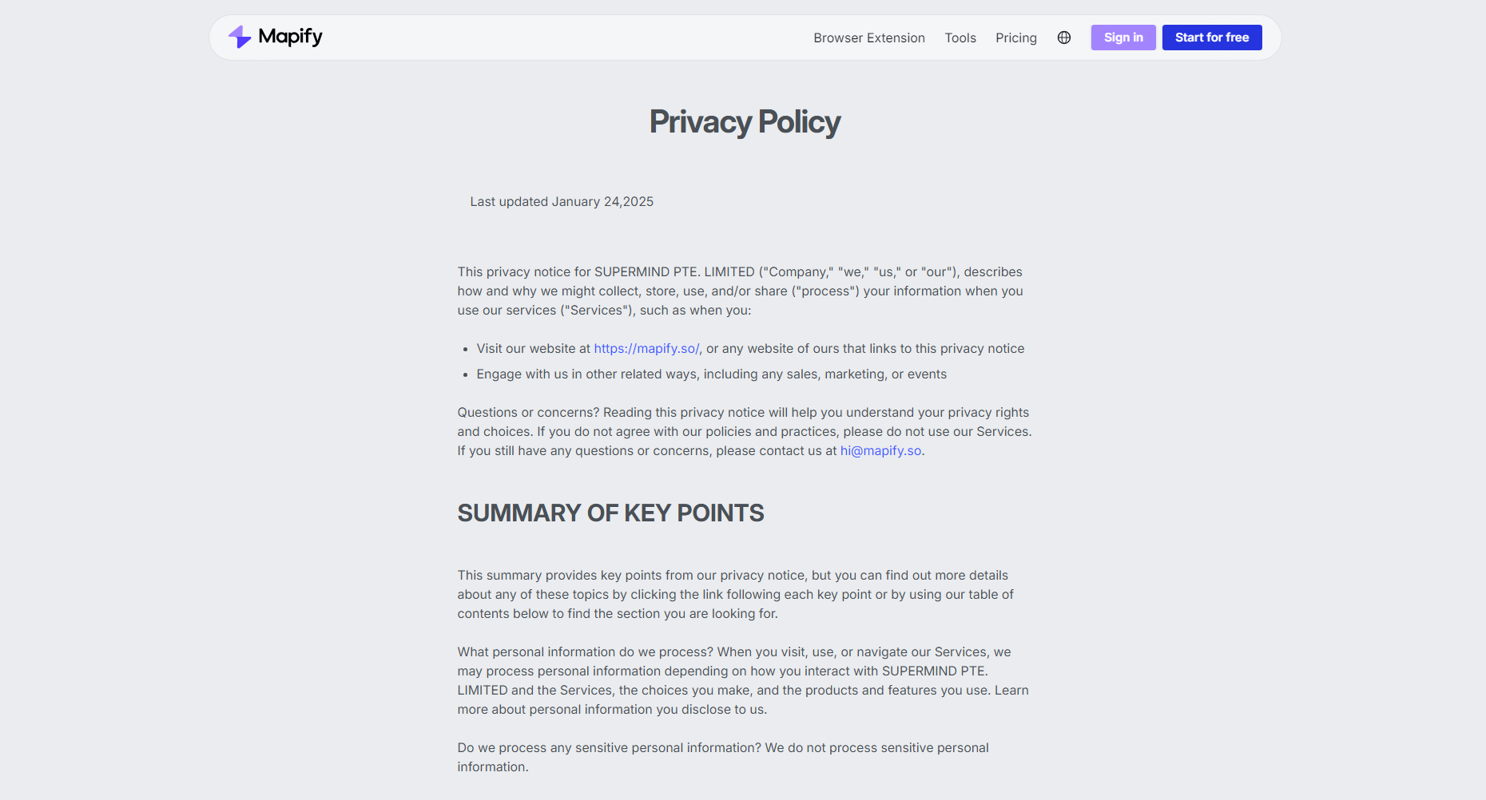
Task: Click the Start for free button
Action: point(1212,38)
